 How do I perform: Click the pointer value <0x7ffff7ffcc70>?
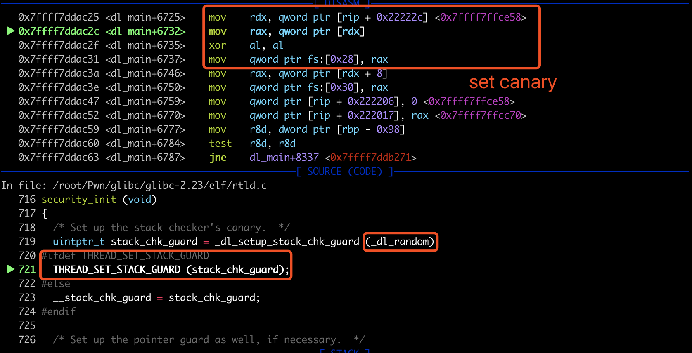(x=481, y=115)
